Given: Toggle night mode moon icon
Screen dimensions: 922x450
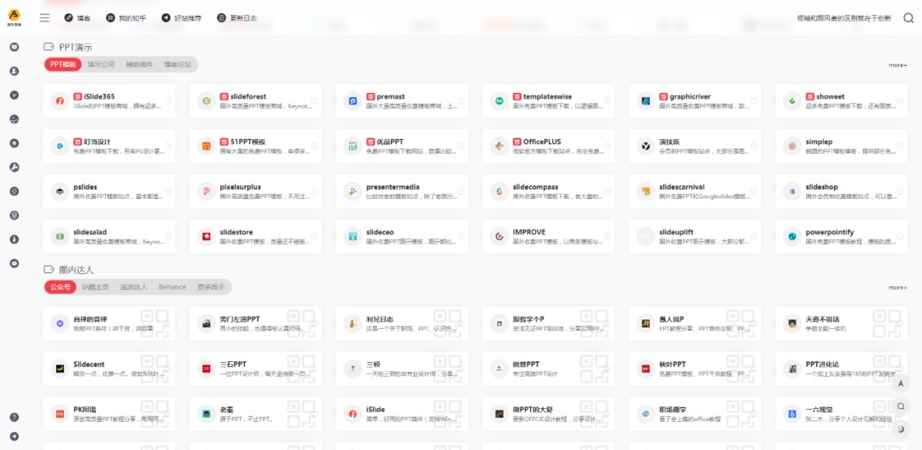Looking at the screenshot, I should click(901, 430).
